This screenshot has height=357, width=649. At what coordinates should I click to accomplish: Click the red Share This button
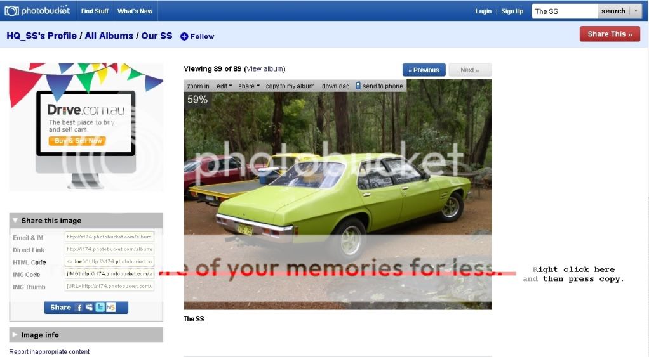pyautogui.click(x=610, y=34)
